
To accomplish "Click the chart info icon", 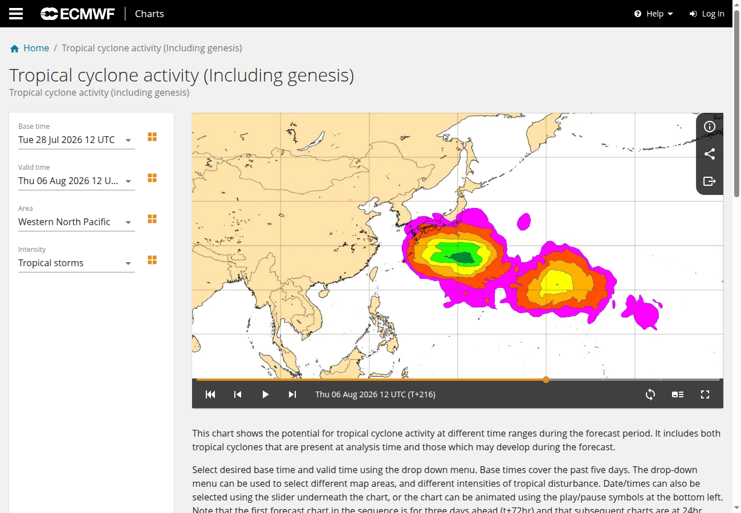I will [x=710, y=127].
